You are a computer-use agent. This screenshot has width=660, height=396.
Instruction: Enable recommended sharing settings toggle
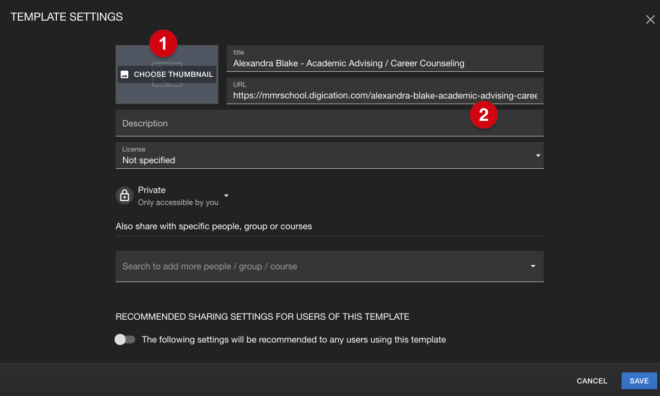coord(125,339)
